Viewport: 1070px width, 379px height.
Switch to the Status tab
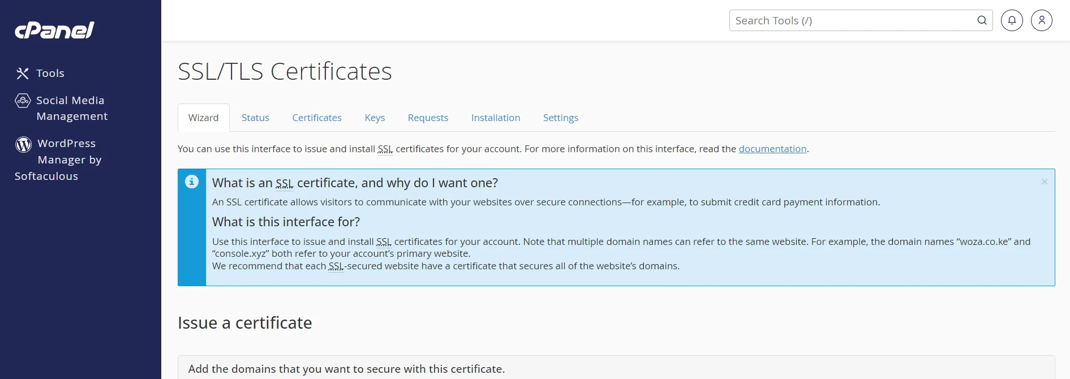(255, 118)
